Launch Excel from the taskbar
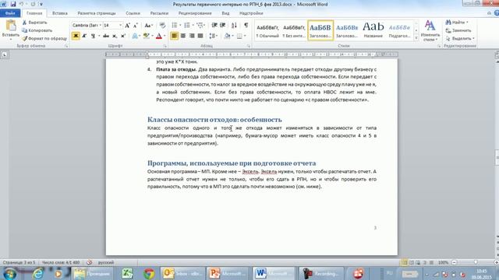499x280 pixels. pyautogui.click(x=127, y=273)
